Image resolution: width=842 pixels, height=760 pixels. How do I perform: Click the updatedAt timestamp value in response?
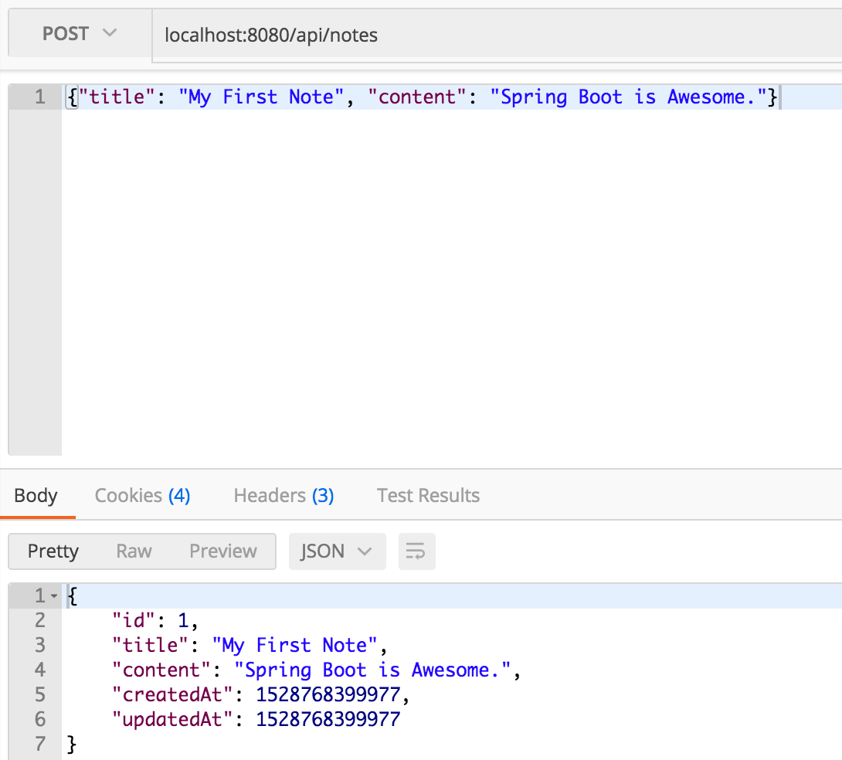(328, 719)
